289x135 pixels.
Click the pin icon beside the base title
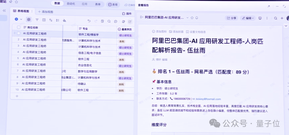click(11, 2)
